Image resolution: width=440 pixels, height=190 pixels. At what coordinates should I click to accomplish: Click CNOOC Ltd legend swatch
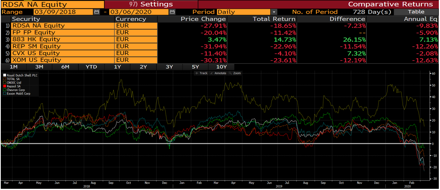[5, 83]
